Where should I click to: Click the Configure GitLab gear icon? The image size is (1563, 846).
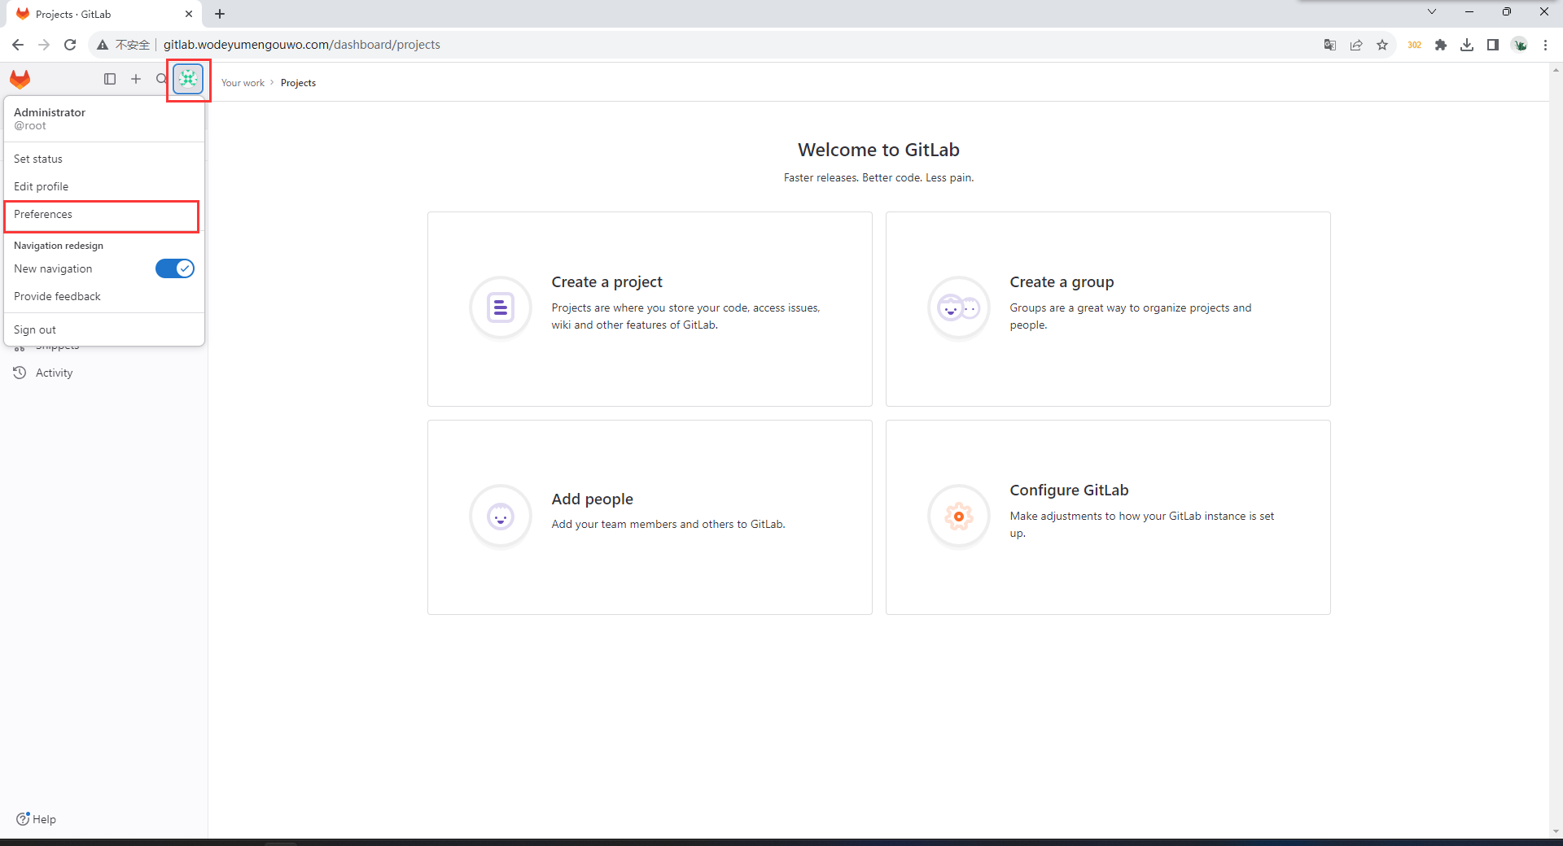point(959,517)
